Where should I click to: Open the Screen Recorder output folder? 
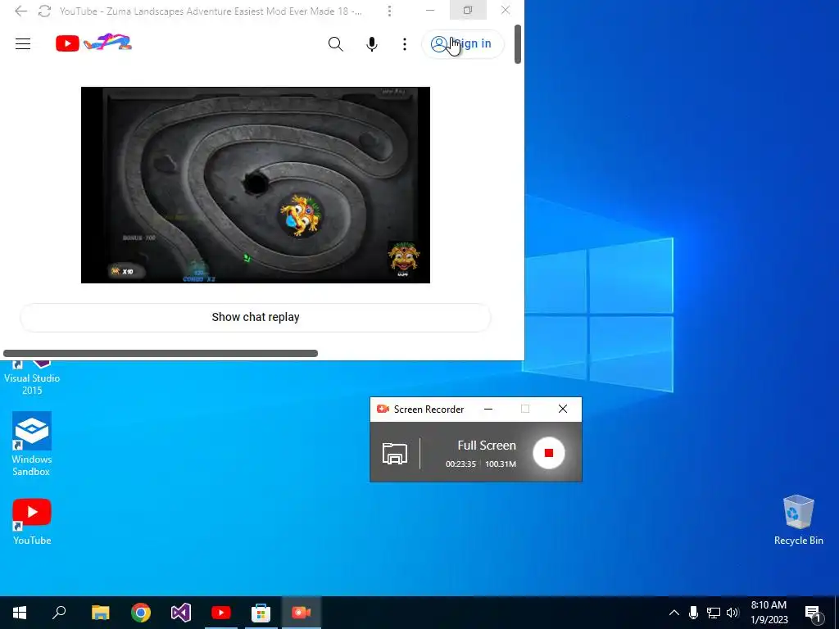394,453
